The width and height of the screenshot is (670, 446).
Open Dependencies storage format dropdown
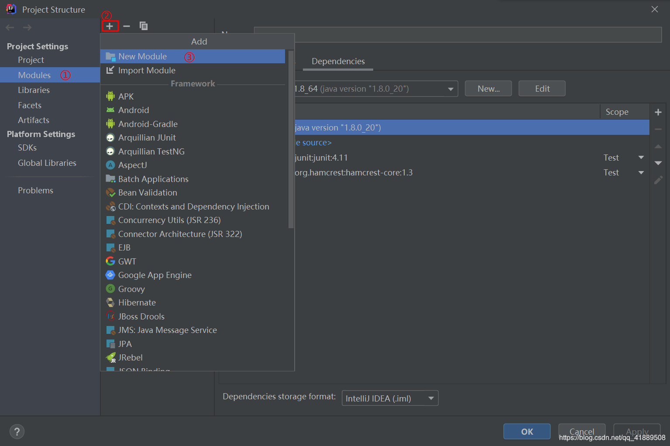click(x=390, y=398)
